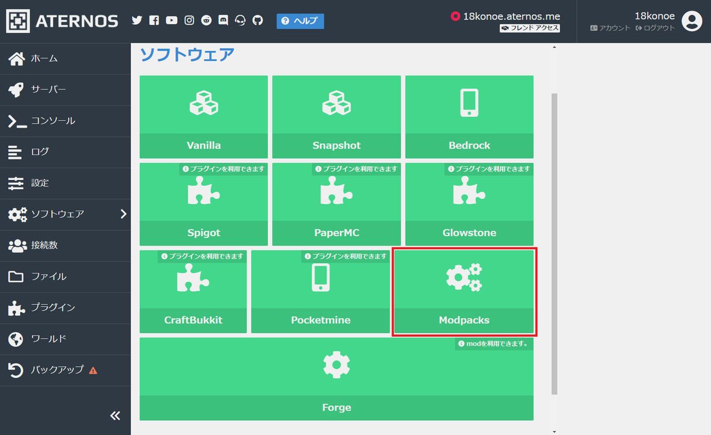The width and height of the screenshot is (711, 435).
Task: Open 接続数 in sidebar
Action: (65, 245)
